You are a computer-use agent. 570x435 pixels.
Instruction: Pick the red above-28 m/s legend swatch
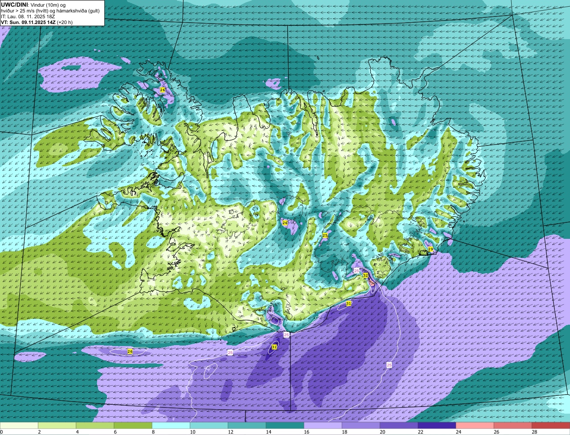[x=551, y=426]
